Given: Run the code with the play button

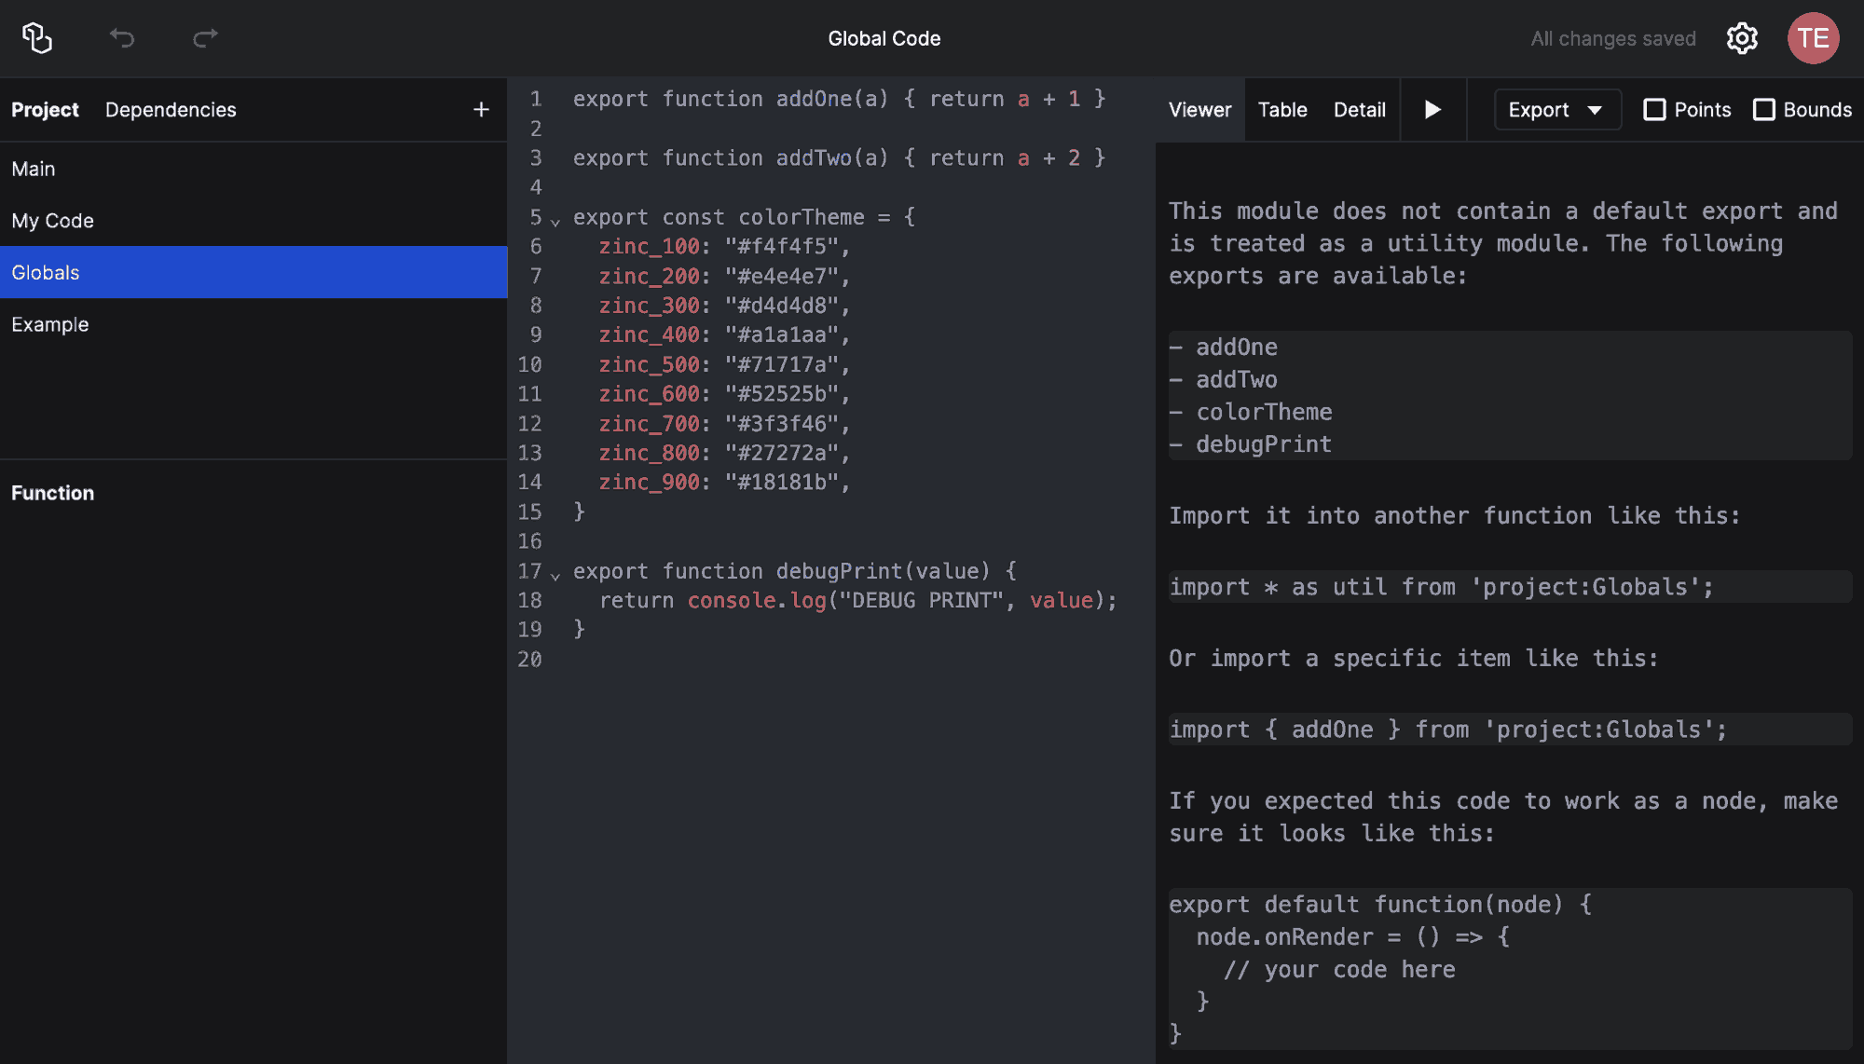Looking at the screenshot, I should (1433, 110).
